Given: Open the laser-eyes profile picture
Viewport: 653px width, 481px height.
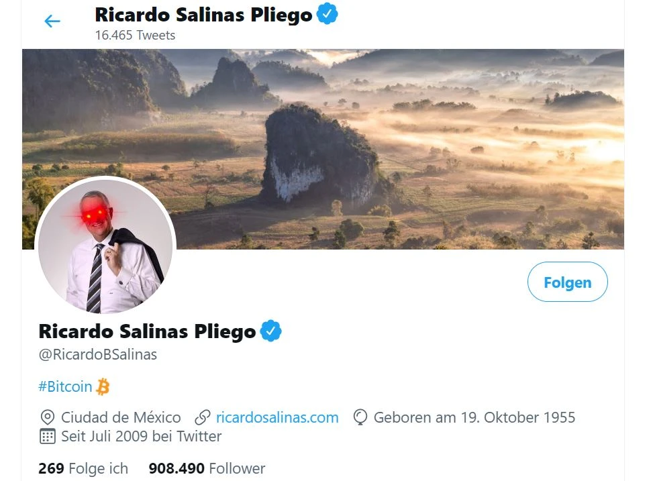Looking at the screenshot, I should click(x=106, y=245).
